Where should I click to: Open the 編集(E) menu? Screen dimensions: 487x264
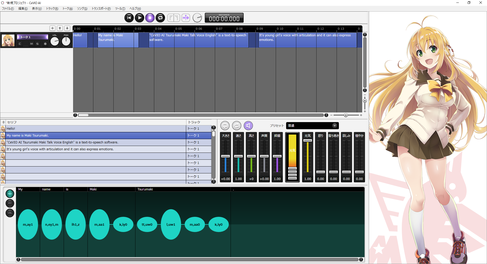click(x=23, y=9)
